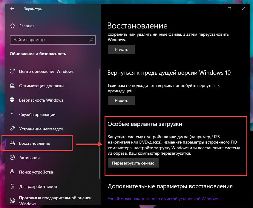Viewport: 253px width, 208px height.
Task: Click the Главная home icon
Action: tap(13, 26)
